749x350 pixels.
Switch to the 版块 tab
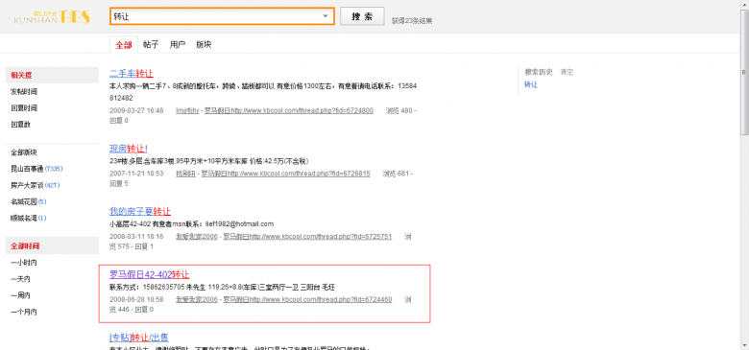[x=204, y=45]
